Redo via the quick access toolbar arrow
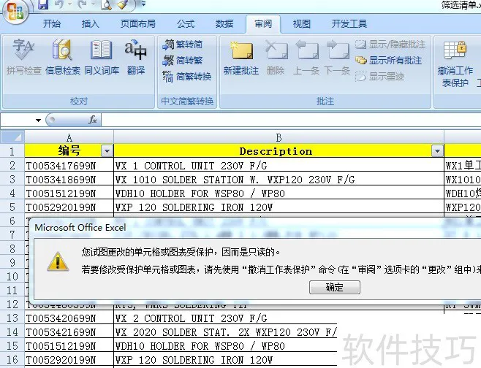The width and height of the screenshot is (481, 368). coord(83,4)
